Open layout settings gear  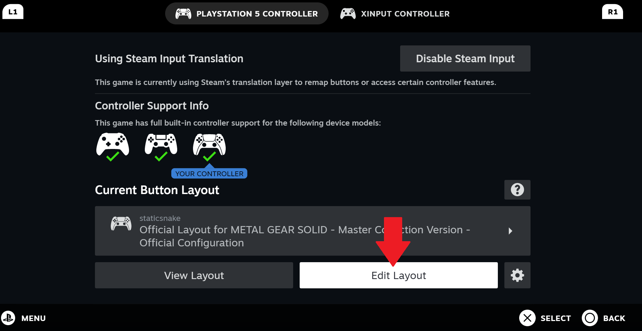(x=517, y=275)
